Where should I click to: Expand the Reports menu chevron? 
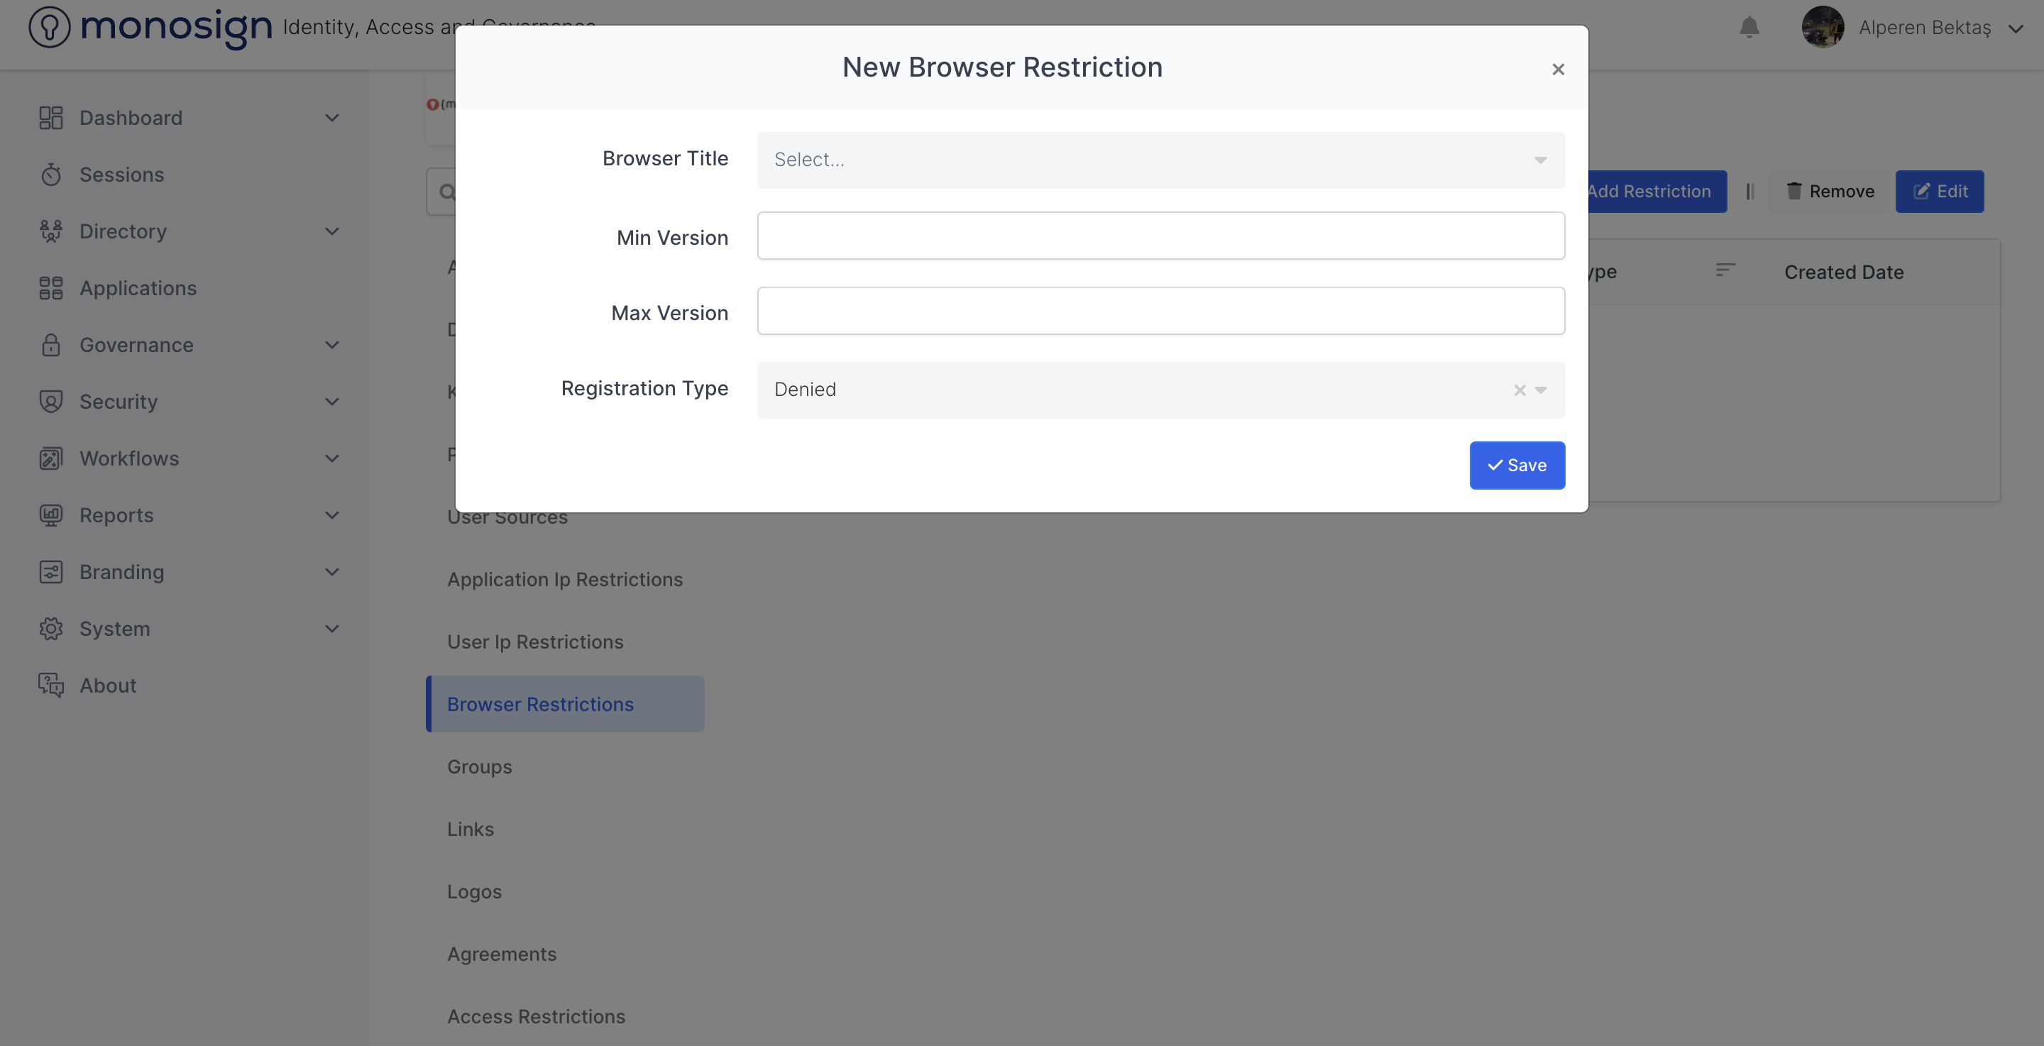331,515
